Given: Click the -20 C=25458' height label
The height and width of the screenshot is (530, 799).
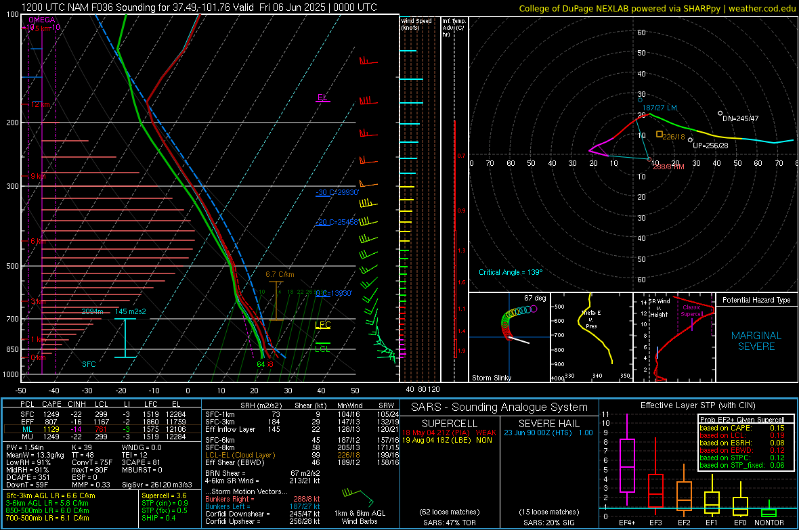Looking at the screenshot, I should click(x=337, y=222).
